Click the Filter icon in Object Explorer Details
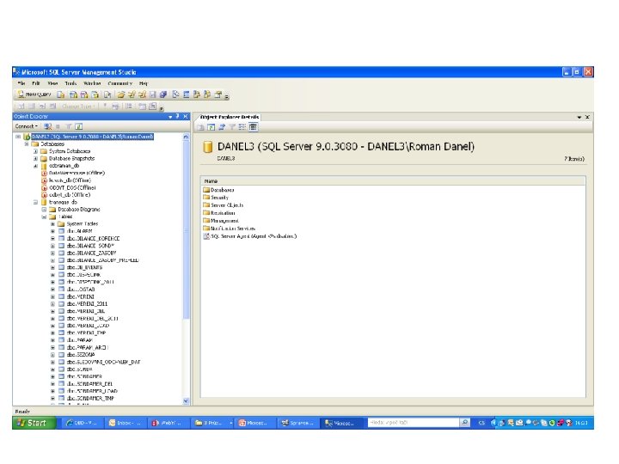The height and width of the screenshot is (464, 619). pos(232,126)
